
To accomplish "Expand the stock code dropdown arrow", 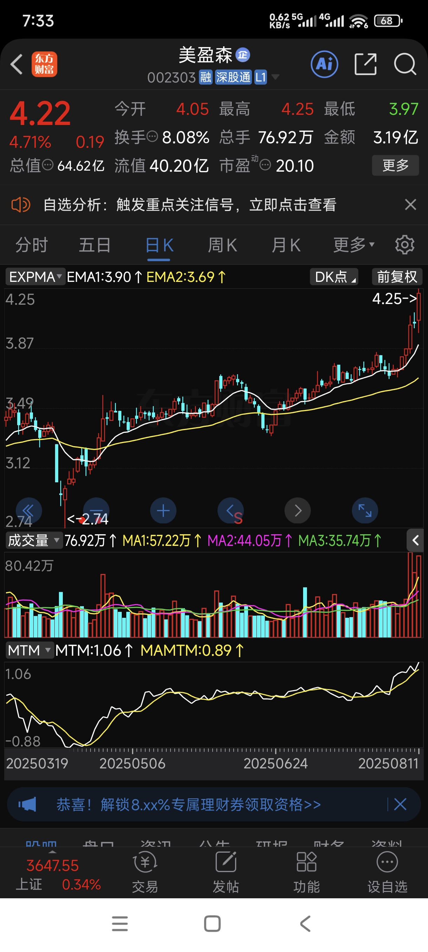I will [x=275, y=77].
